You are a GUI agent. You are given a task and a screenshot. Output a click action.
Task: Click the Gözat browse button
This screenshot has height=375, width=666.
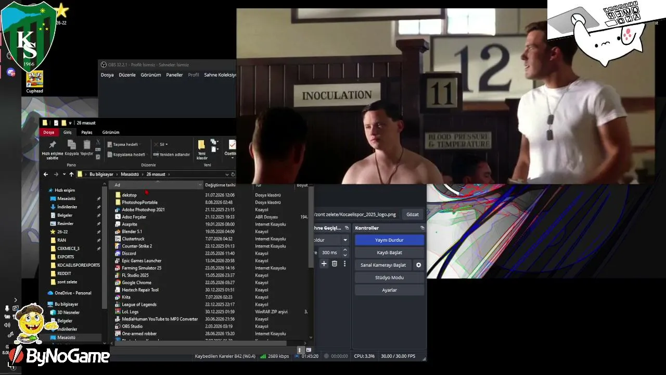tap(413, 214)
